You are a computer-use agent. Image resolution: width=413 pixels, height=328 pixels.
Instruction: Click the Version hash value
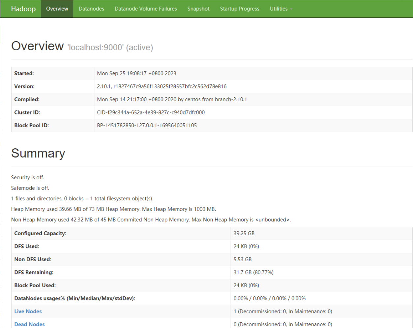[162, 87]
